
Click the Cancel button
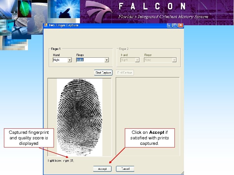[x=125, y=169]
